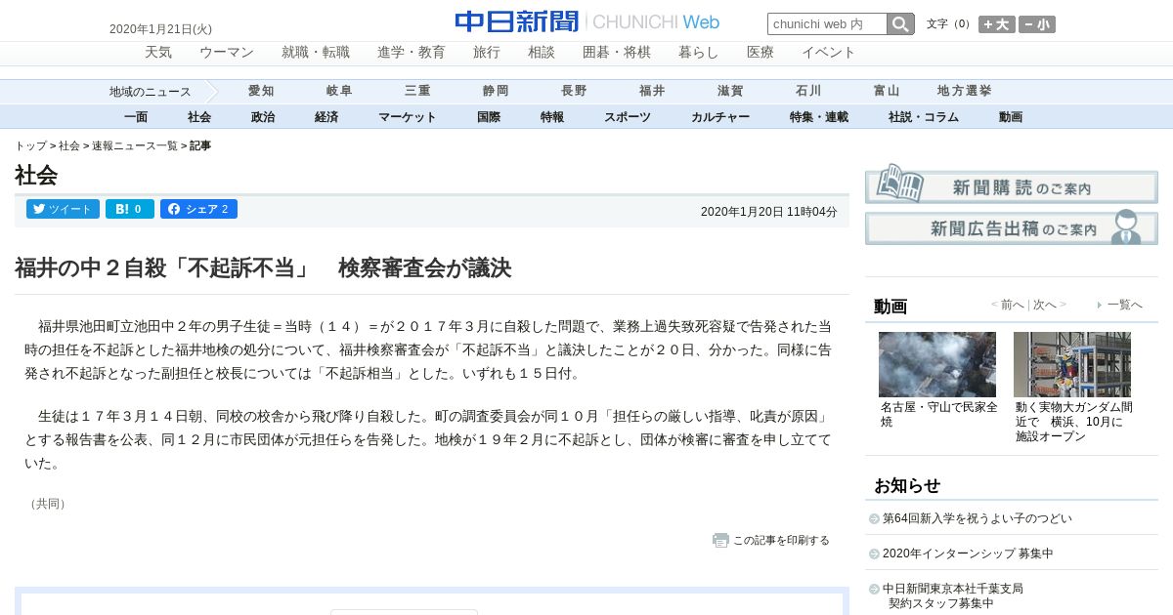The height and width of the screenshot is (615, 1173).
Task: Go to 動画 section in navigation bar
Action: [x=1011, y=117]
